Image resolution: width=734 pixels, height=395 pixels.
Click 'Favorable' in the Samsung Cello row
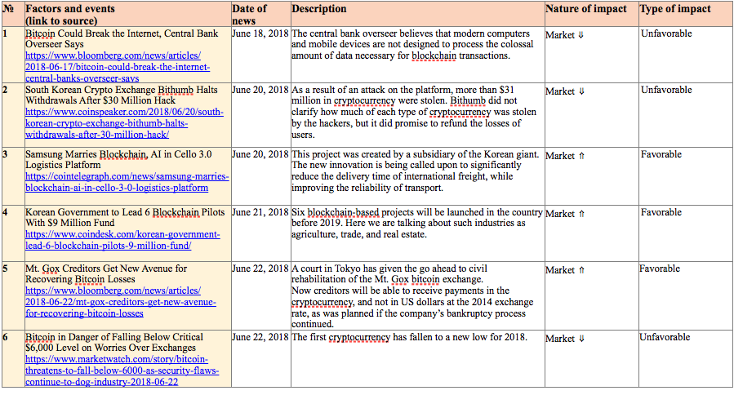(661, 154)
